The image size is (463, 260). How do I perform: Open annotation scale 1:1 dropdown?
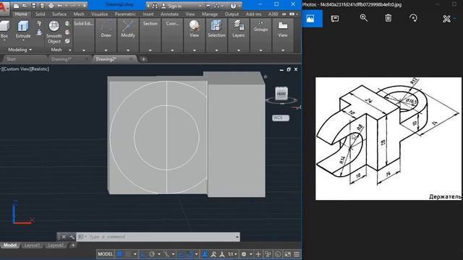232,254
